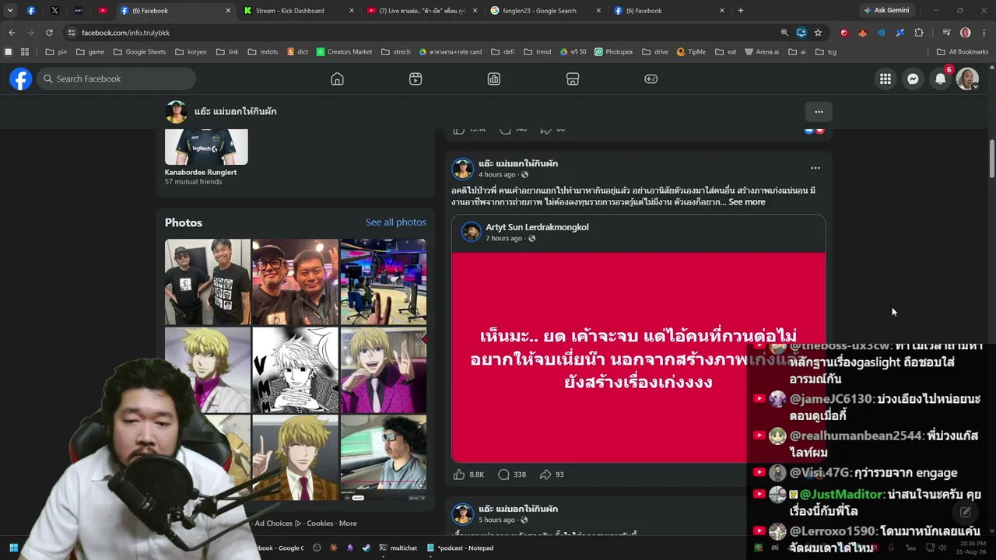Open the Artyt Sun Lerdrakmongkol profile link
This screenshot has width=996, height=560.
pos(537,227)
